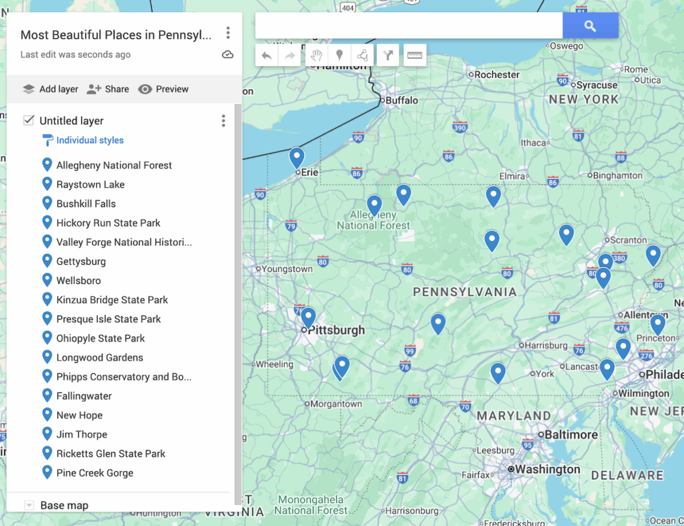
Task: Click the layer panel vertical scrollbar
Action: pyautogui.click(x=238, y=304)
